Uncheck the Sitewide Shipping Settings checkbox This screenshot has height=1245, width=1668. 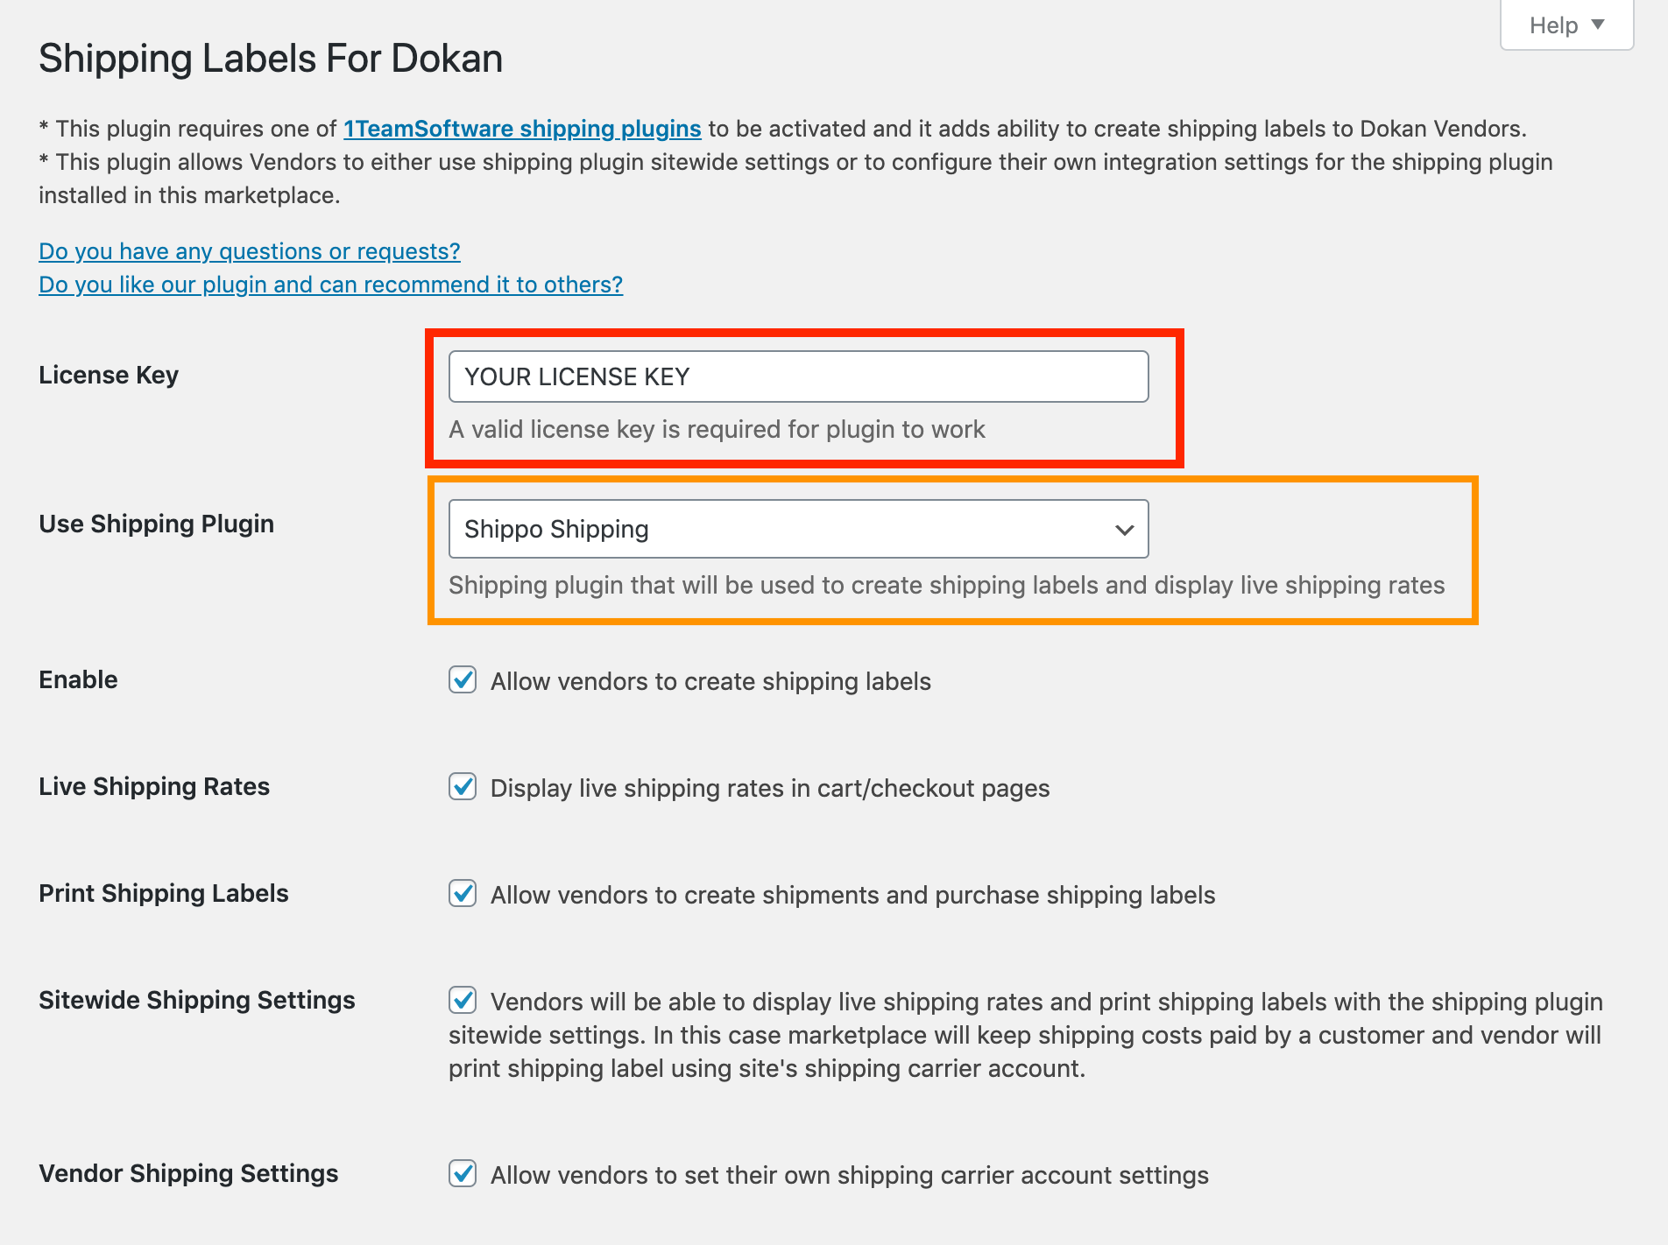click(463, 1001)
